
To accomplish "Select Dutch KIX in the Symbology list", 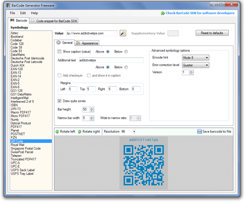I will tap(18, 65).
